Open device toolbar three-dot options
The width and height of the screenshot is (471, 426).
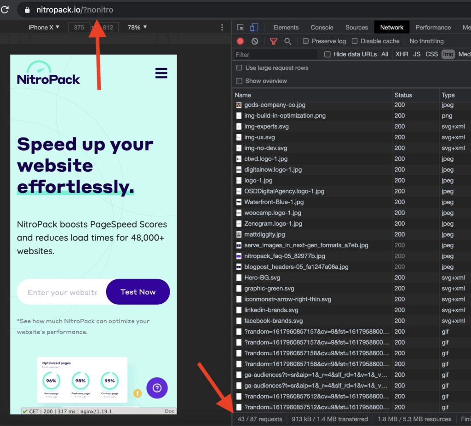(222, 27)
